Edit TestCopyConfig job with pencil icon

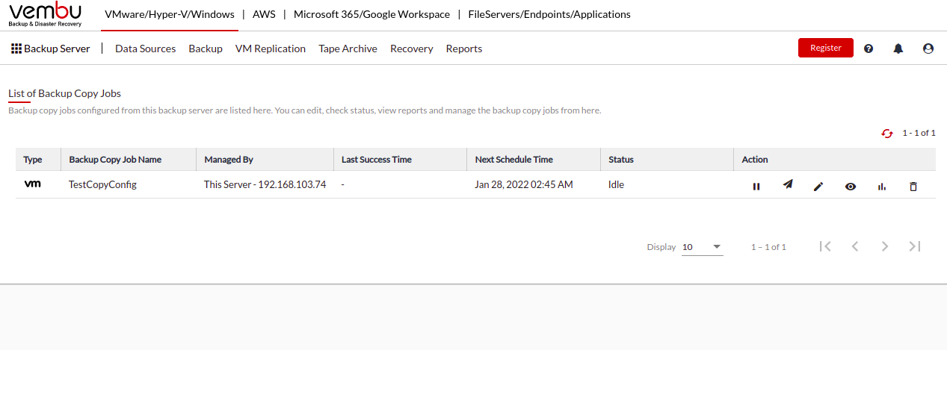coord(818,187)
